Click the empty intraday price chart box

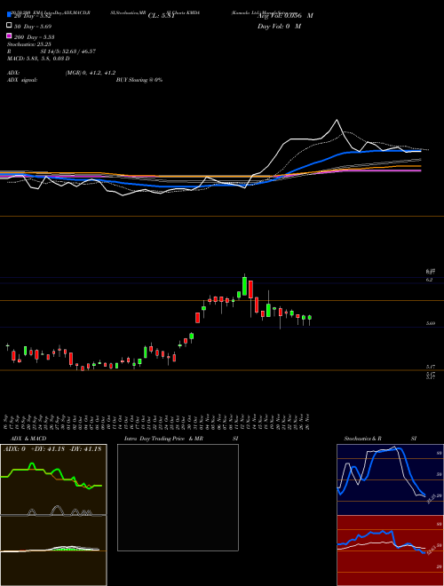click(178, 497)
